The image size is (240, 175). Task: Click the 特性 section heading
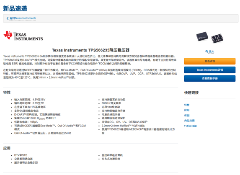click(x=7, y=93)
